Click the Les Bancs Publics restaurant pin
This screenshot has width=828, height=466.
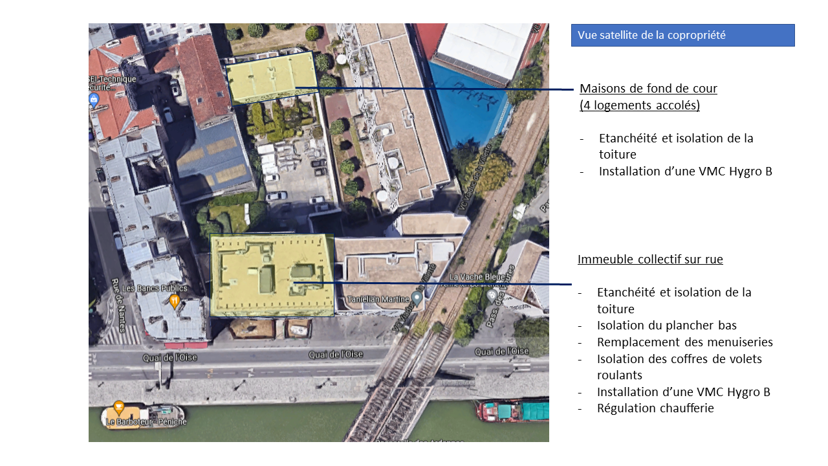click(175, 300)
